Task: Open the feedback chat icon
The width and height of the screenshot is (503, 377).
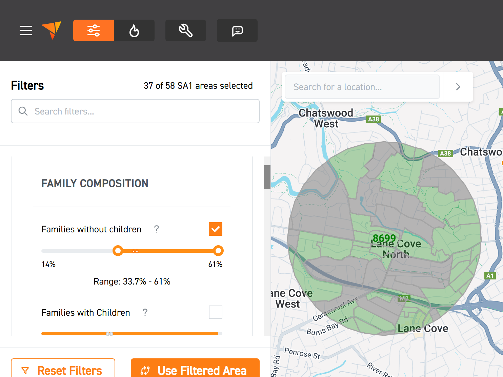Action: click(237, 30)
